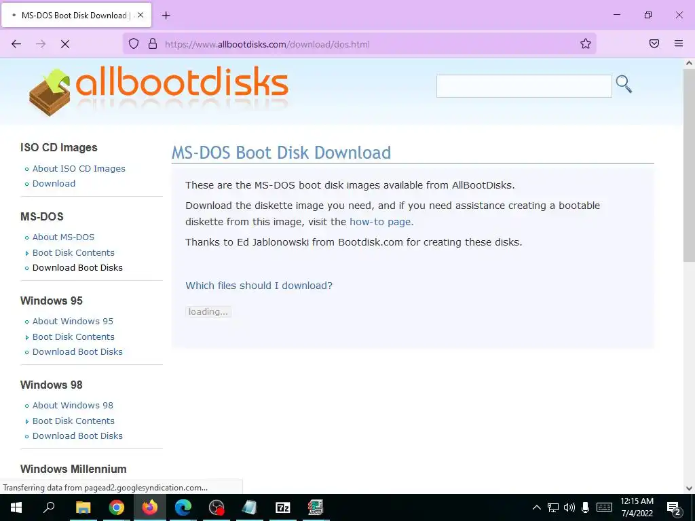This screenshot has height=521, width=695.
Task: Expand MS-DOS Boot Disk Contents
Action: tap(73, 252)
